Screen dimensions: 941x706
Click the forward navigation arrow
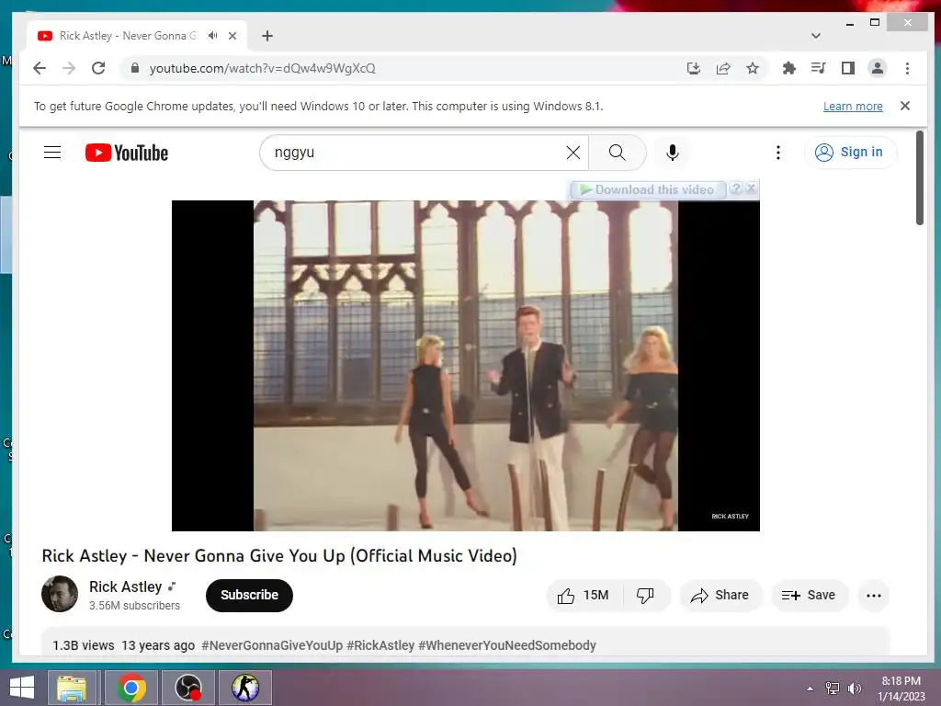point(69,68)
